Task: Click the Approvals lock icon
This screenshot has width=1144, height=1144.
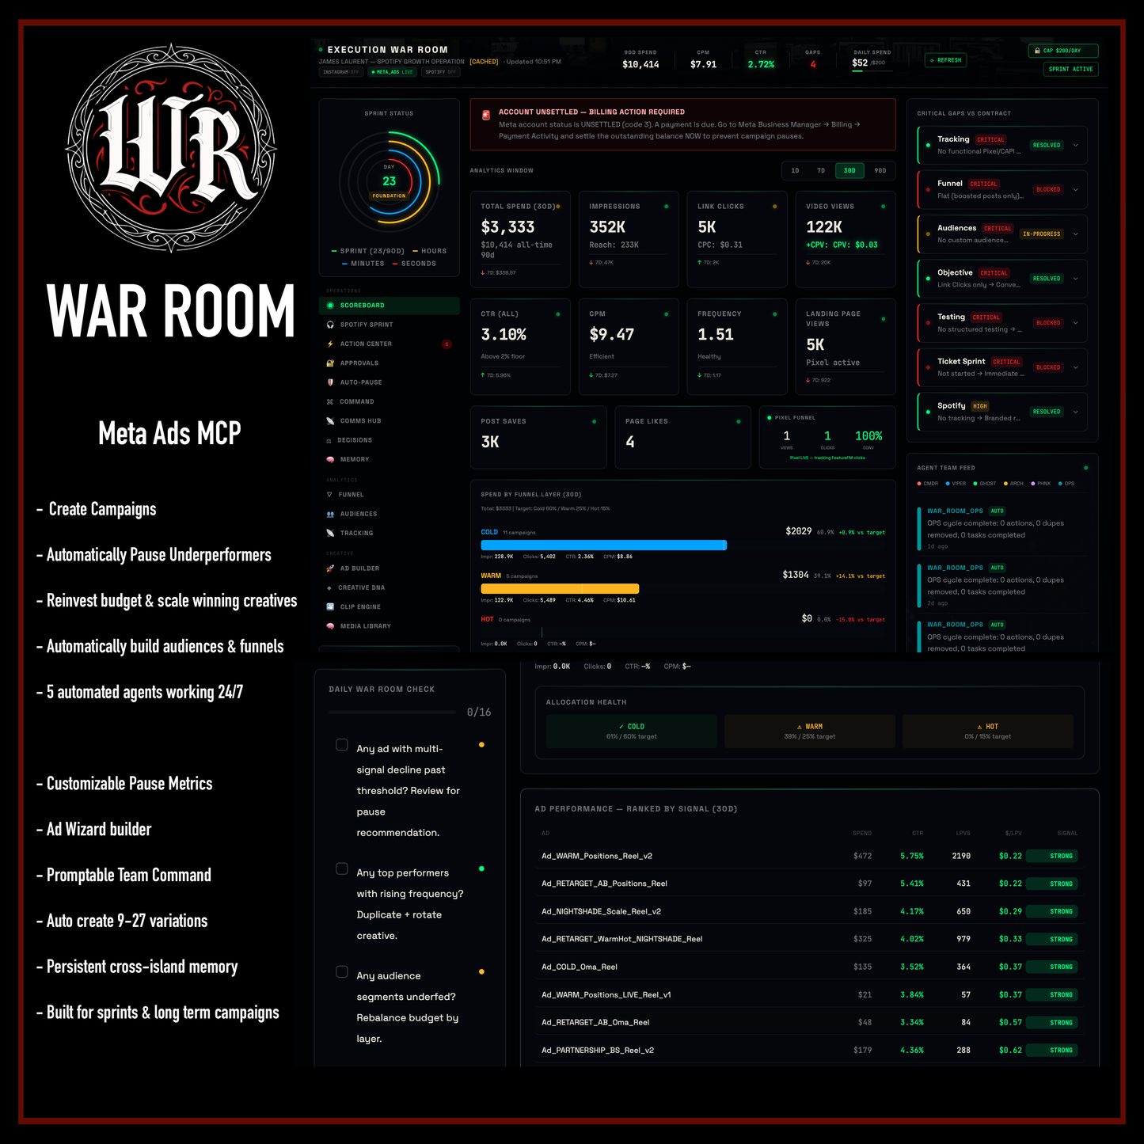Action: [330, 363]
